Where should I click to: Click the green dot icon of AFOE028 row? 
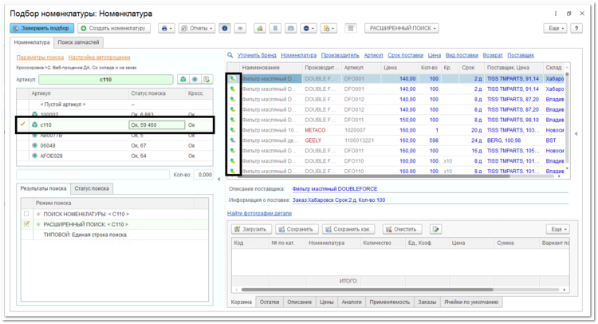coord(35,156)
